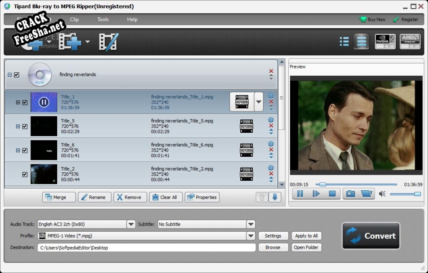Switch to the detailed list view icon
The image size is (428, 273).
344,42
